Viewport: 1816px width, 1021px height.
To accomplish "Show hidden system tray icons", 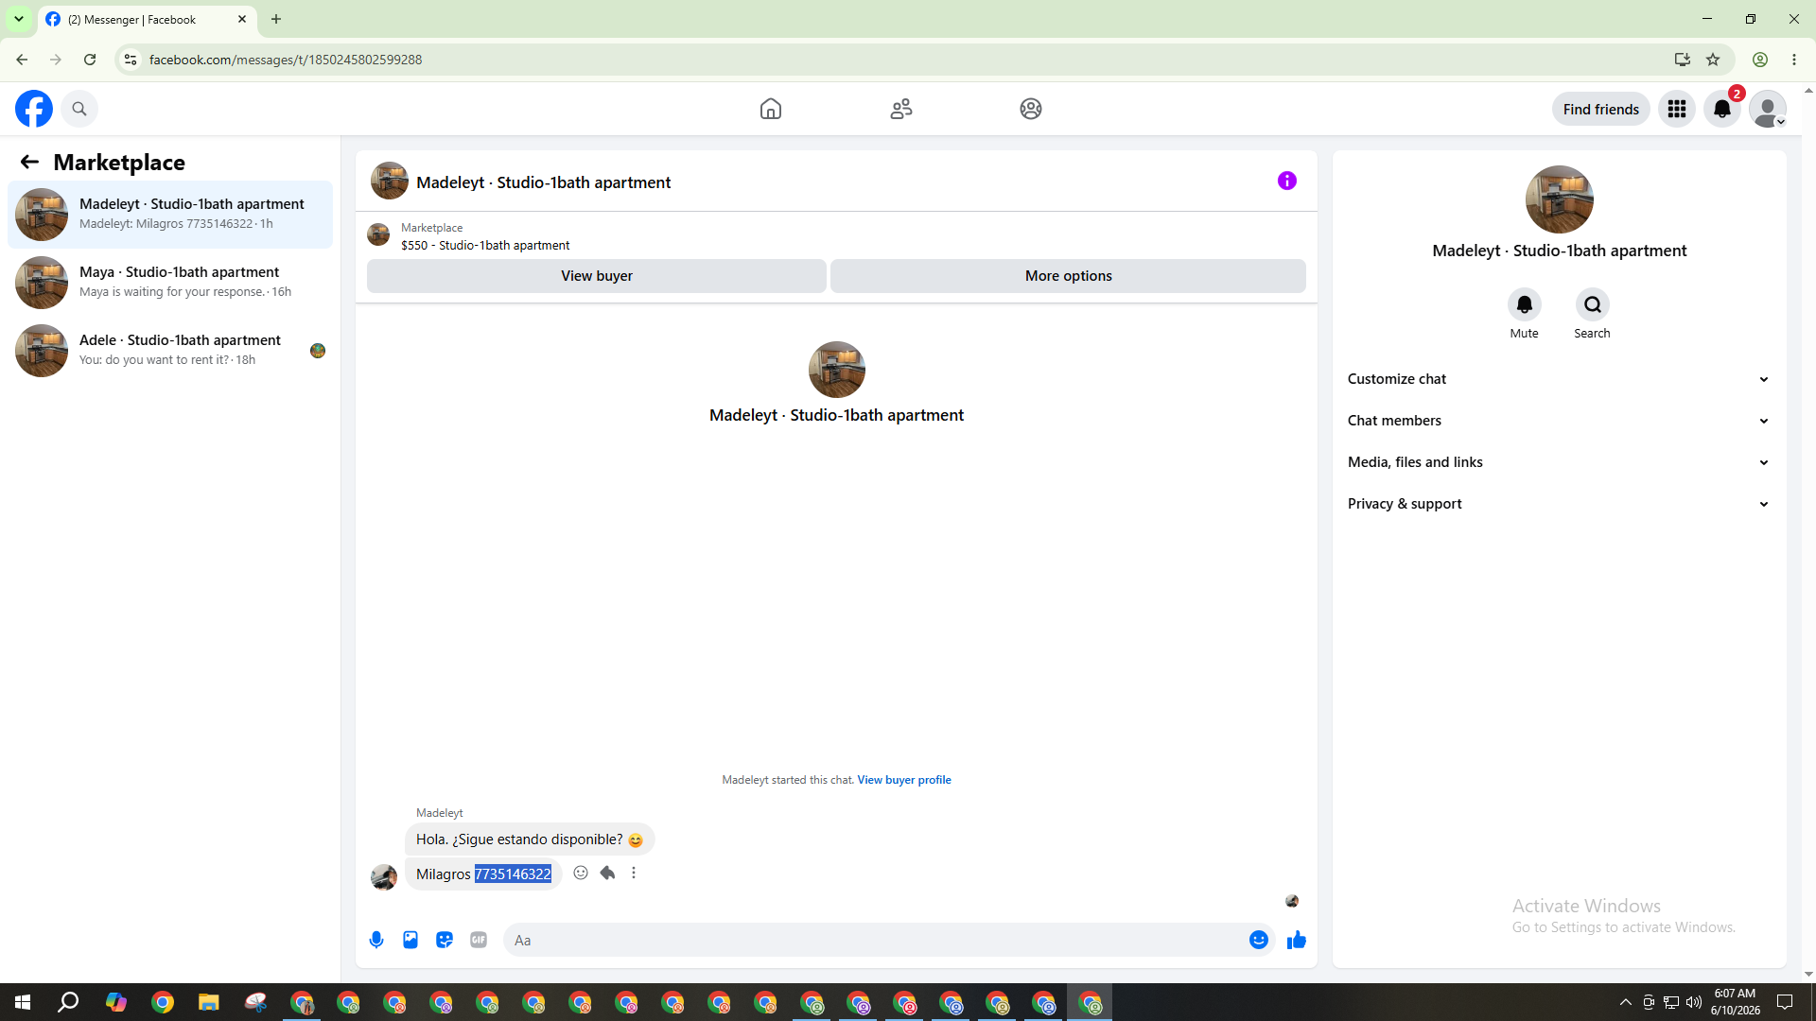I will [1625, 1002].
